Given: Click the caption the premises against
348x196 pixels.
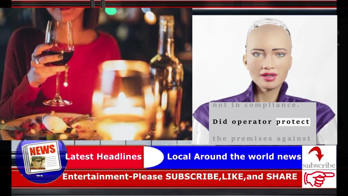Looking at the screenshot, I should coord(262,139).
